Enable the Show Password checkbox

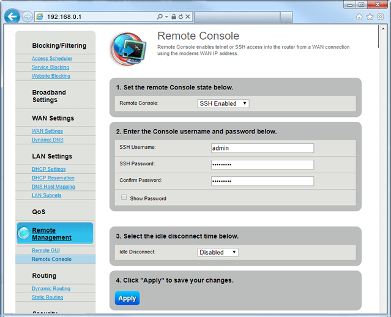124,198
